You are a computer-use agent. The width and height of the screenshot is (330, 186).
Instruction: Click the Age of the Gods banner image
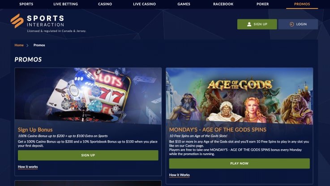pyautogui.click(x=239, y=96)
